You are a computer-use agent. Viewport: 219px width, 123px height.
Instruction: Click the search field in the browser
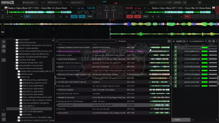(87, 41)
